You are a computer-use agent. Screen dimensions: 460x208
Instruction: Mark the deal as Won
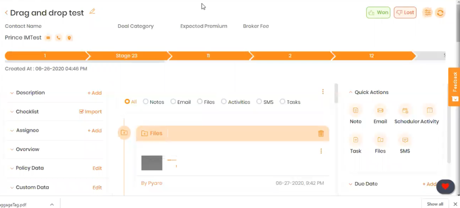[x=378, y=13]
